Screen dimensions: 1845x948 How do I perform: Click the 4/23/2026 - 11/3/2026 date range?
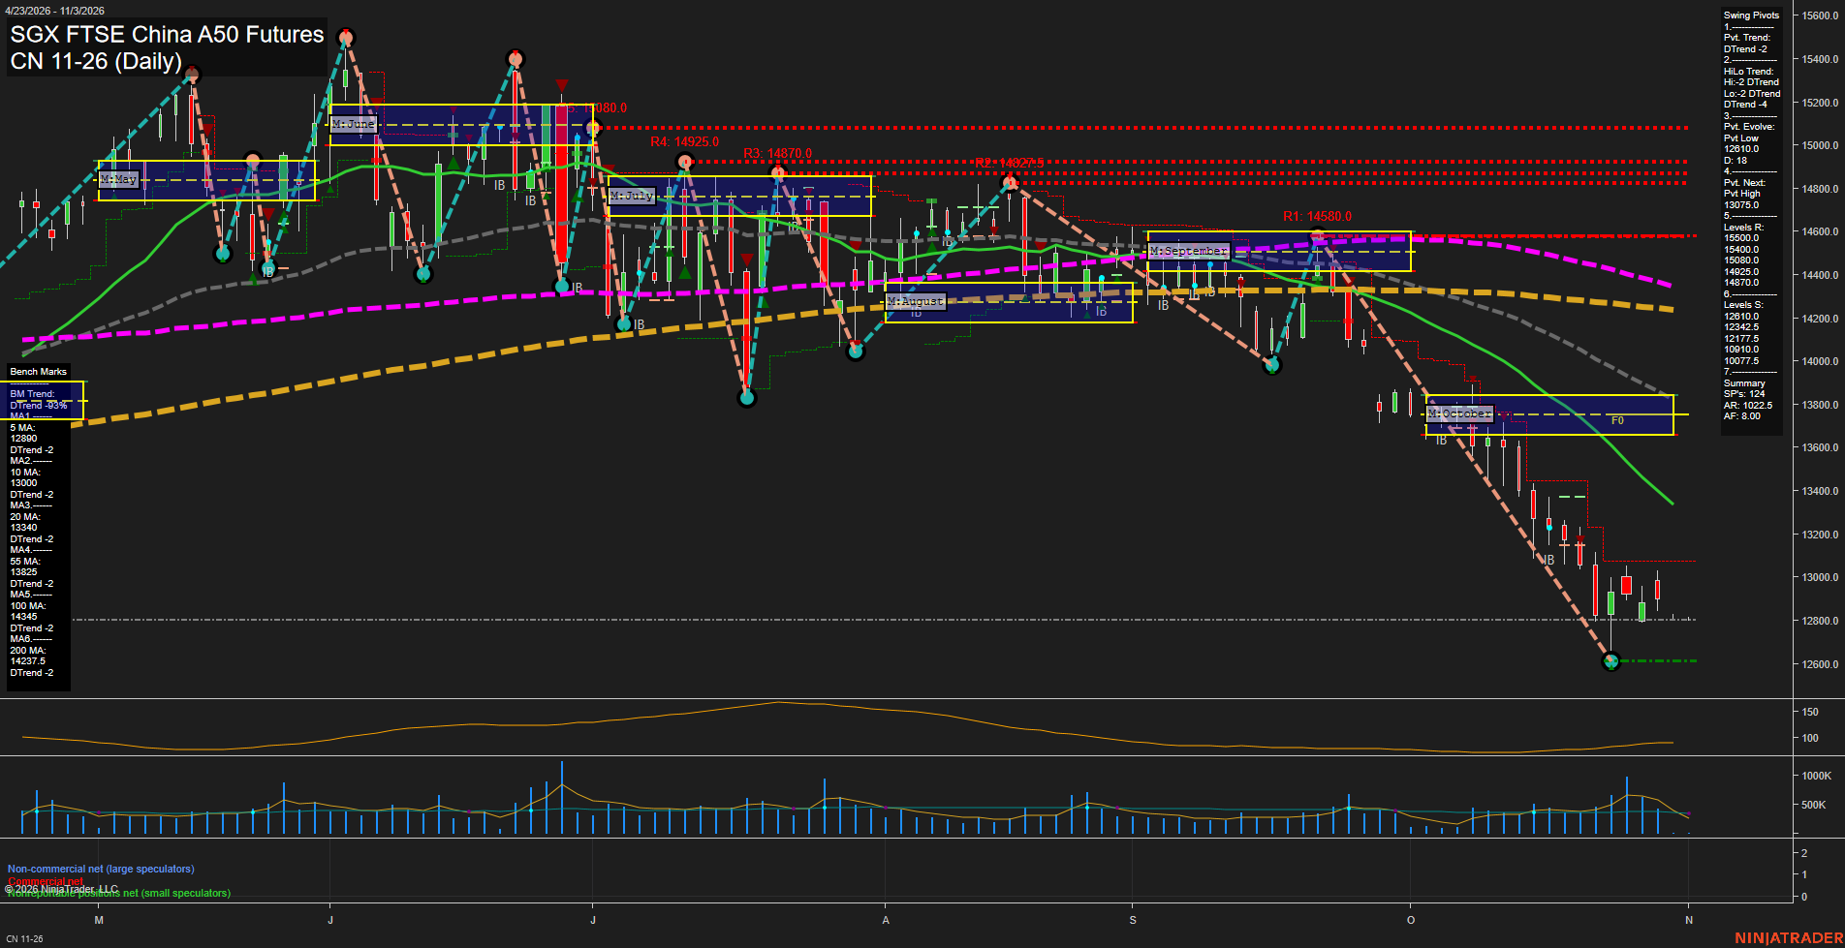pyautogui.click(x=54, y=11)
